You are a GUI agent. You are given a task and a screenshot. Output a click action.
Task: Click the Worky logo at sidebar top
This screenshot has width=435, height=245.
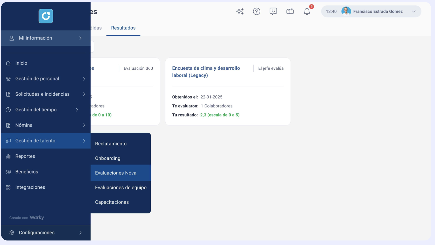pos(46,16)
